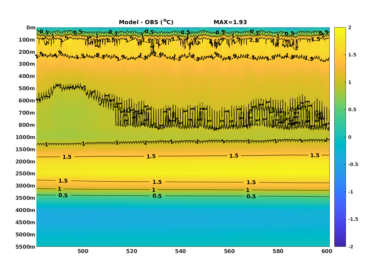The image size is (366, 274).
Task: Click the '400m' depth tick label
Action: 27,76
